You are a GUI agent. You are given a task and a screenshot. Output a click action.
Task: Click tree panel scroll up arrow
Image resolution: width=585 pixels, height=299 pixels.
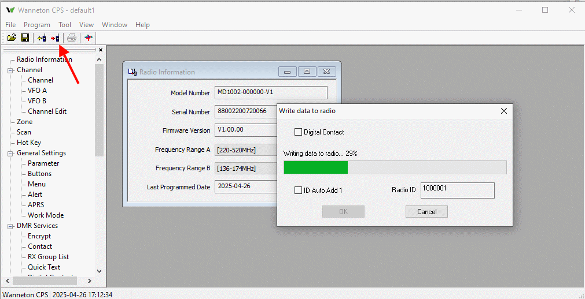coord(100,59)
